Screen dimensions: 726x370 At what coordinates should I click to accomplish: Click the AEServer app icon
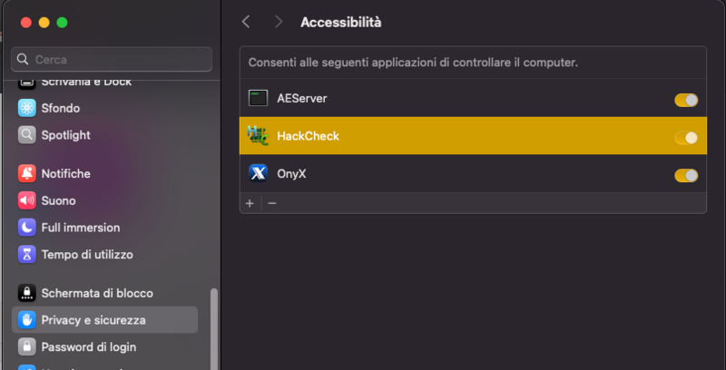[x=259, y=98]
